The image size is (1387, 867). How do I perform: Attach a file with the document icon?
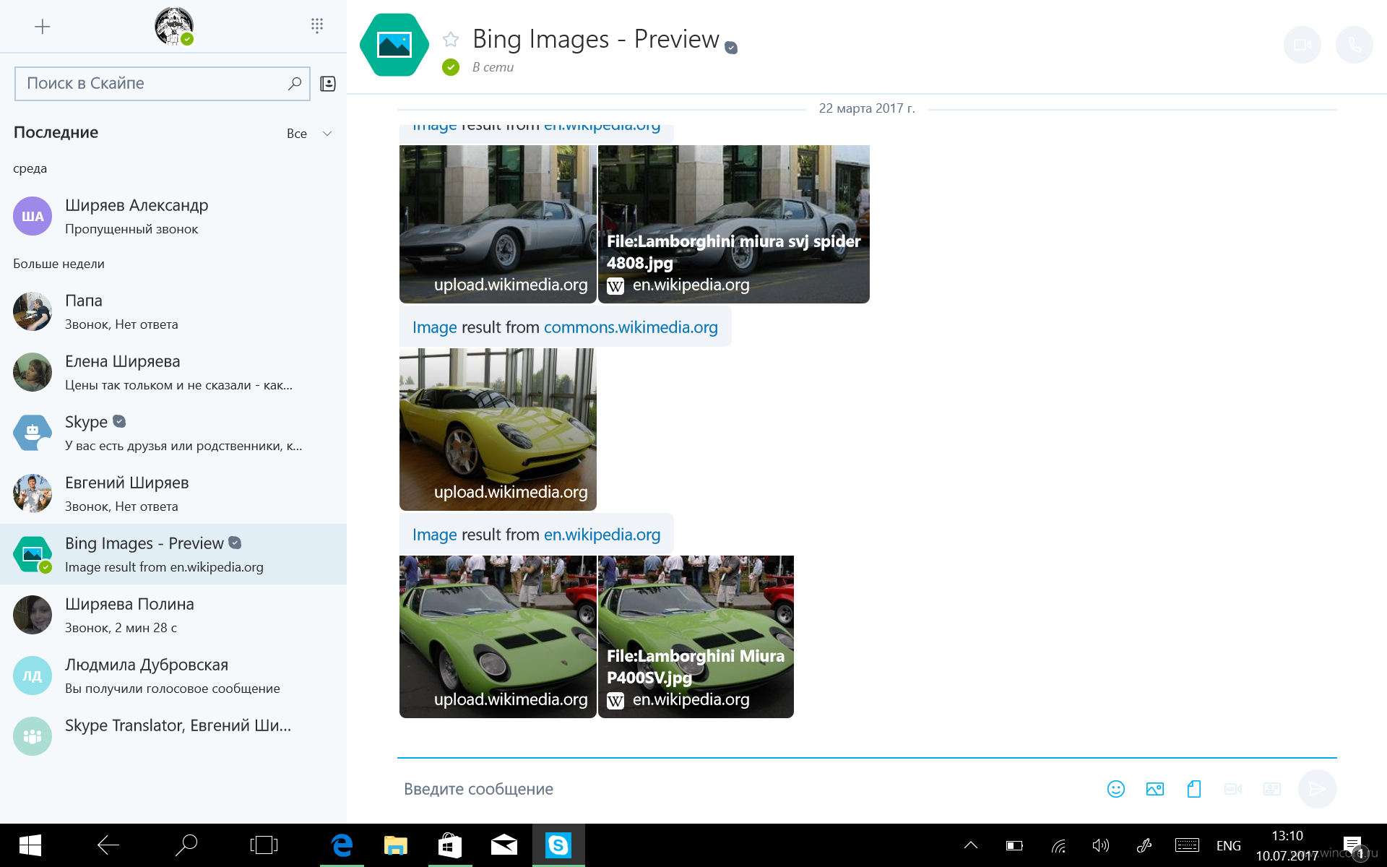[1194, 789]
